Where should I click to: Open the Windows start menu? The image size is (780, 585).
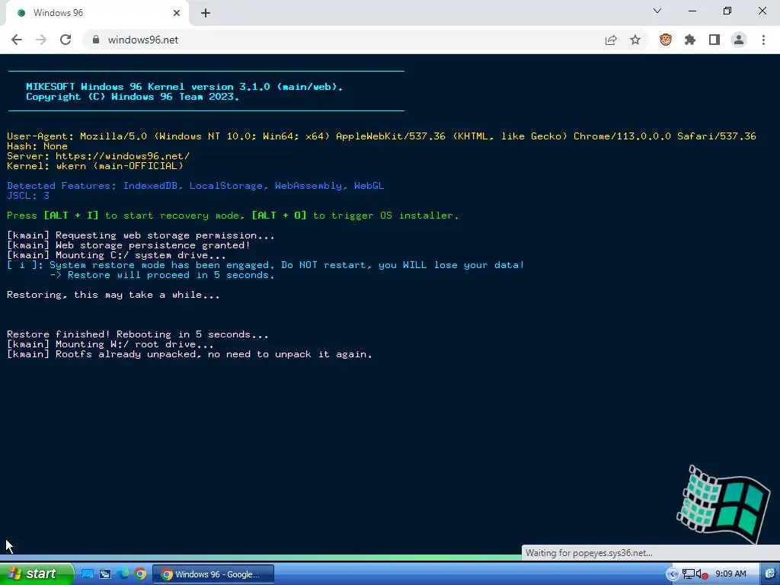coord(35,574)
